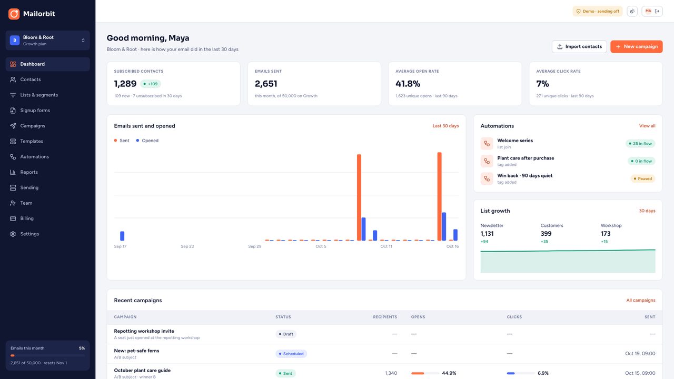Screen dimensions: 674x379
Task: Open the All campaigns link
Action: tap(641, 301)
